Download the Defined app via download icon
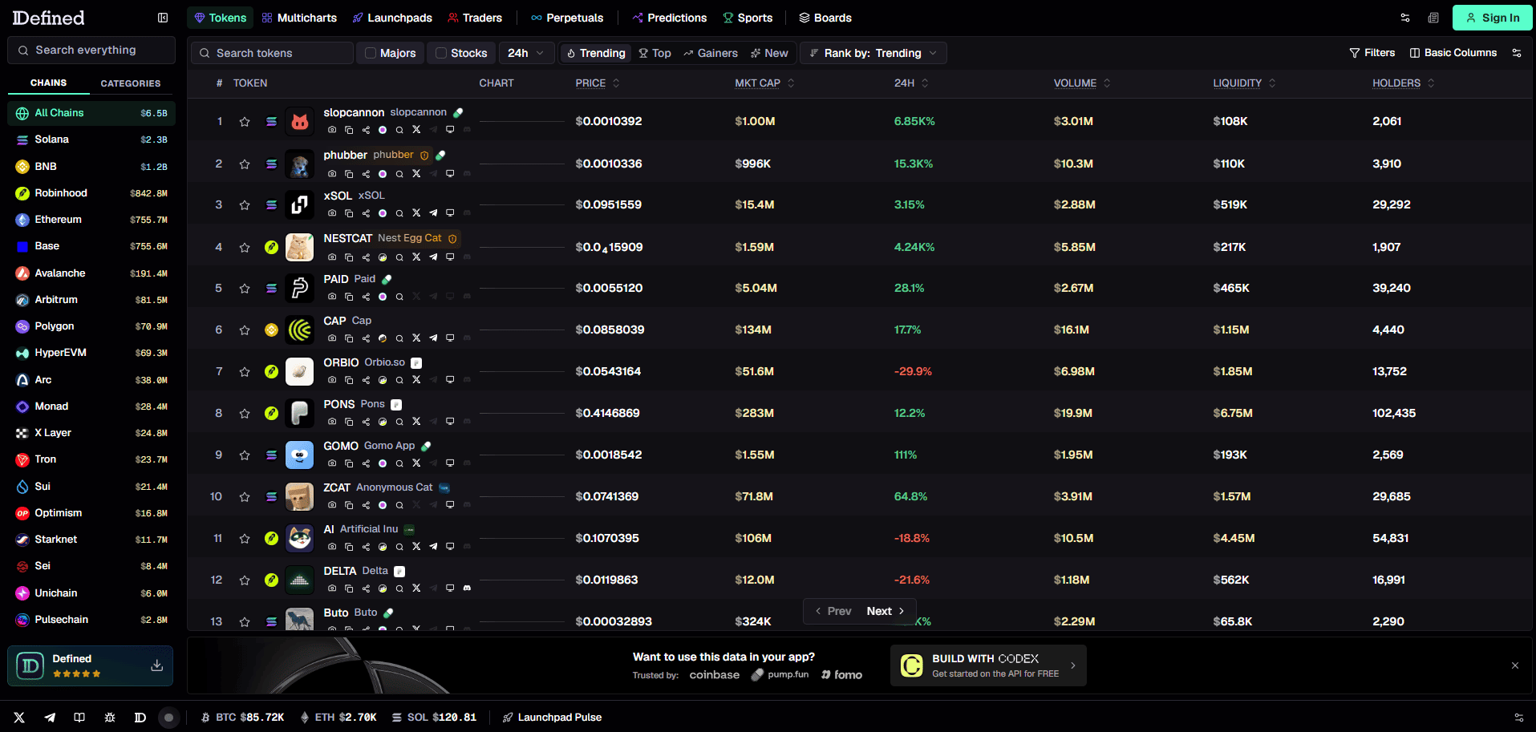Screen dimensions: 1536x732 157,665
